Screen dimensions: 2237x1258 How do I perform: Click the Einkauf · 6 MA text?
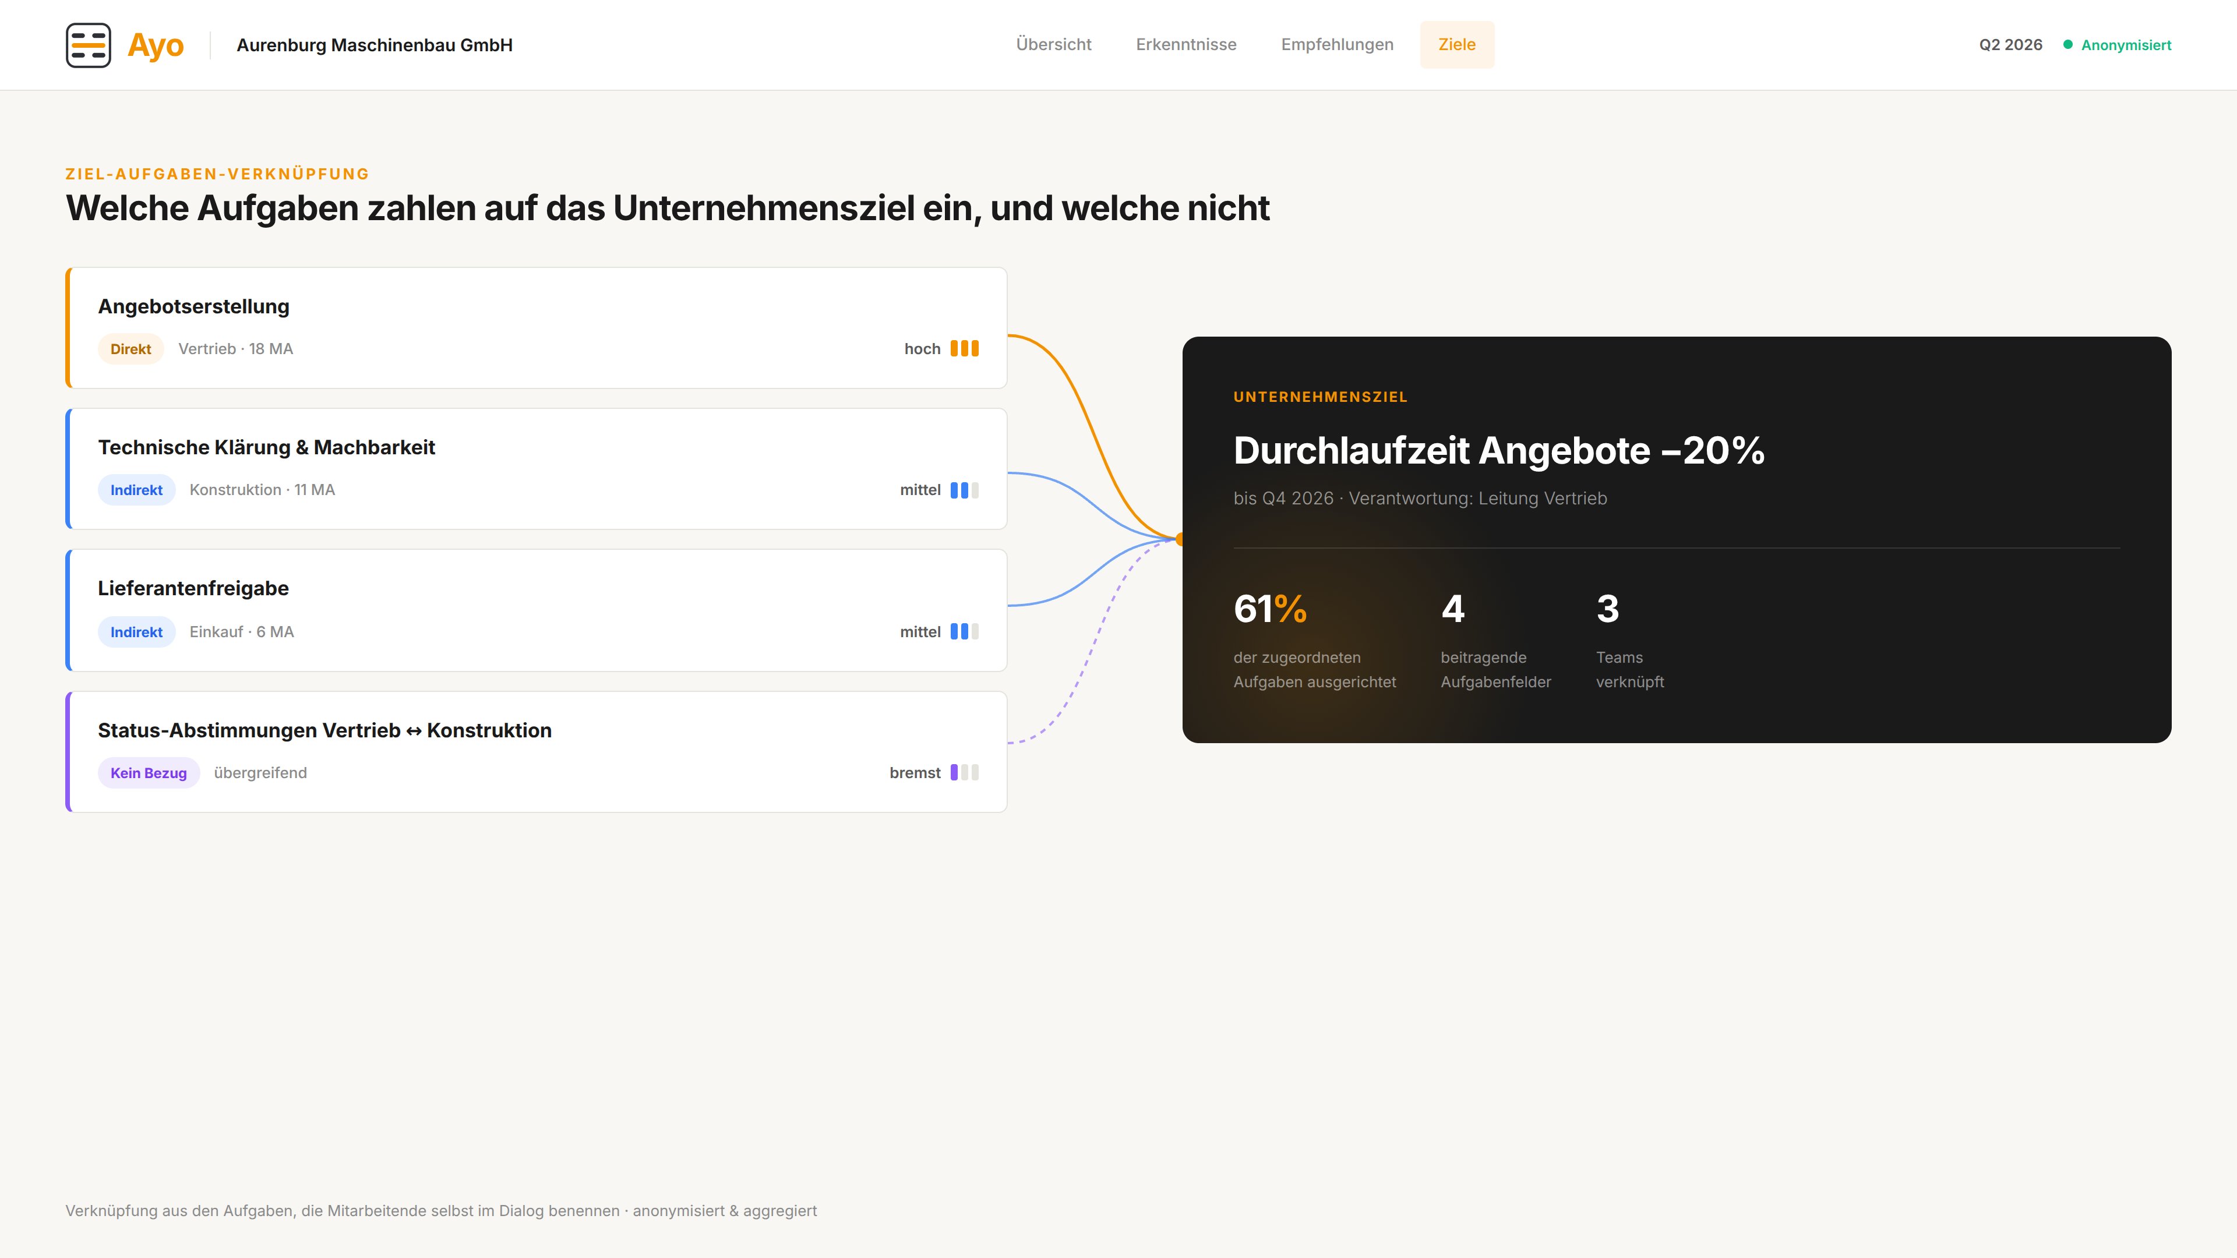tap(241, 632)
